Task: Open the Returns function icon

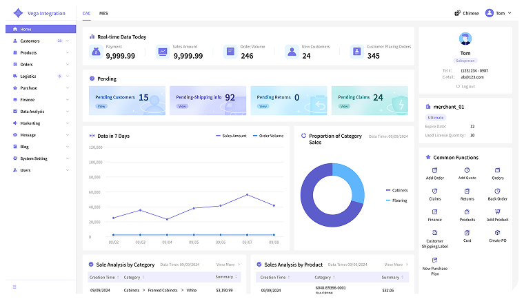Action: tap(467, 191)
